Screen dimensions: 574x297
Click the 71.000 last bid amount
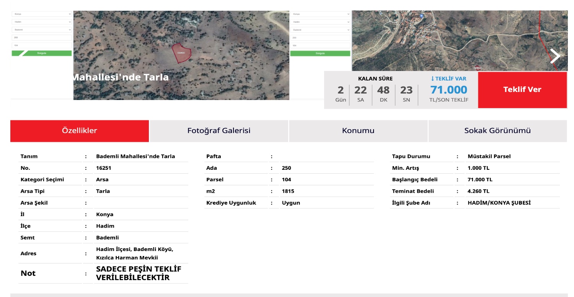tap(448, 90)
